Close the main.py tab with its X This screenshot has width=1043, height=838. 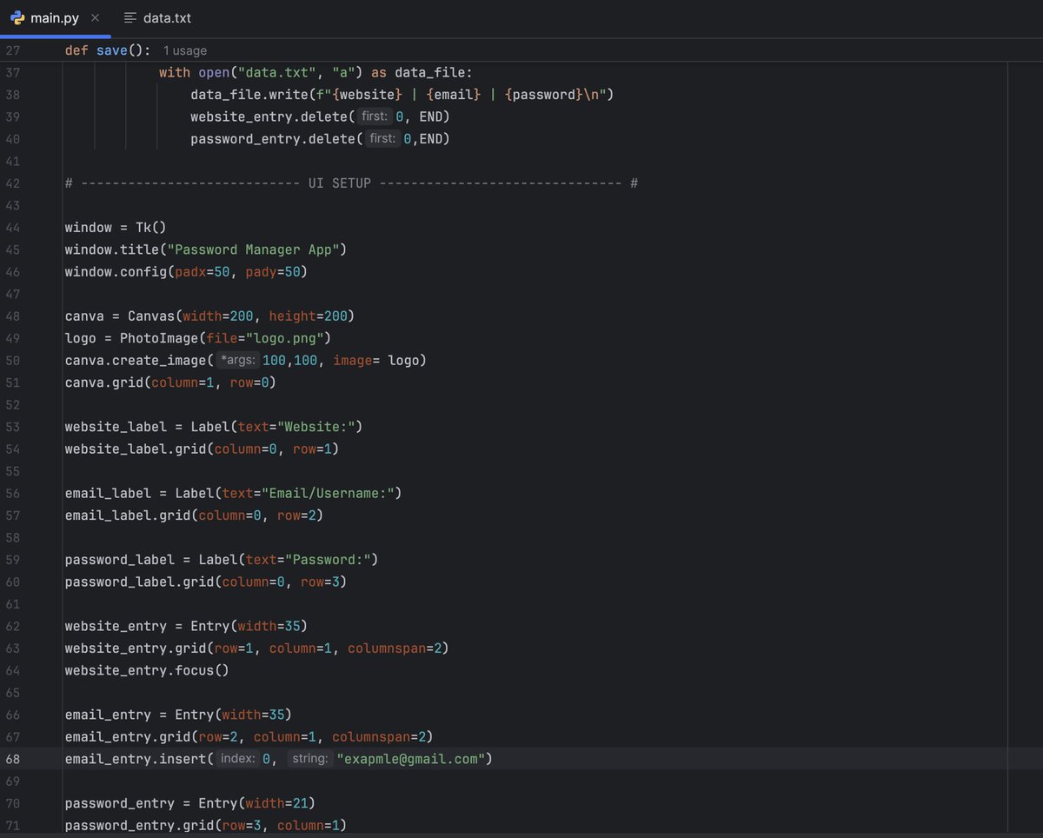click(x=95, y=17)
